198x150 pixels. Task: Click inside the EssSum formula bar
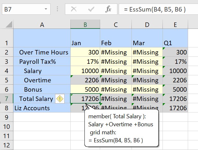(157, 9)
